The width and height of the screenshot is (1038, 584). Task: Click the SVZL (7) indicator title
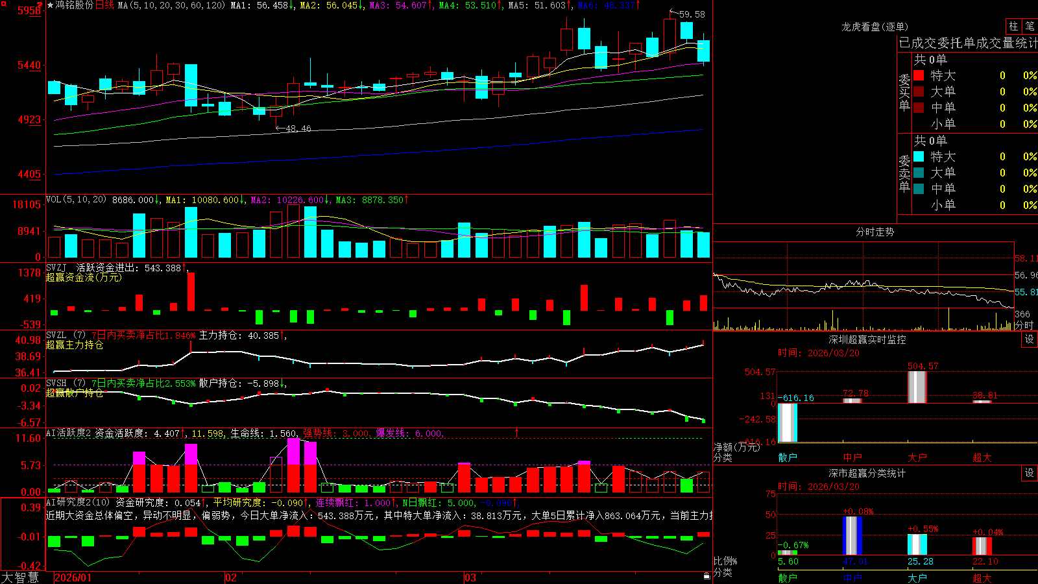(x=66, y=335)
